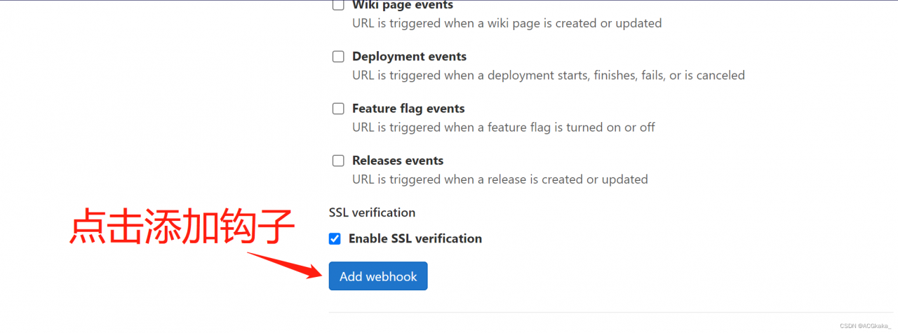Click the feature flag turned on or off description
Viewport: 898px width, 333px height.
503,127
